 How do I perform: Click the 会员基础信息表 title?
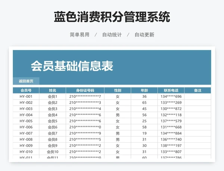pyautogui.click(x=72, y=66)
